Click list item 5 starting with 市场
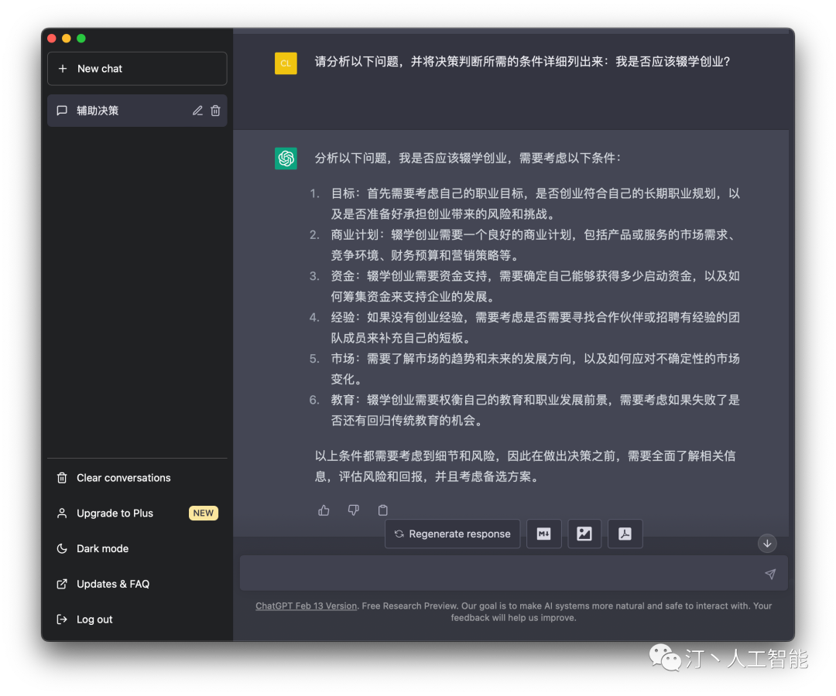Viewport: 836px width, 696px height. 536,369
